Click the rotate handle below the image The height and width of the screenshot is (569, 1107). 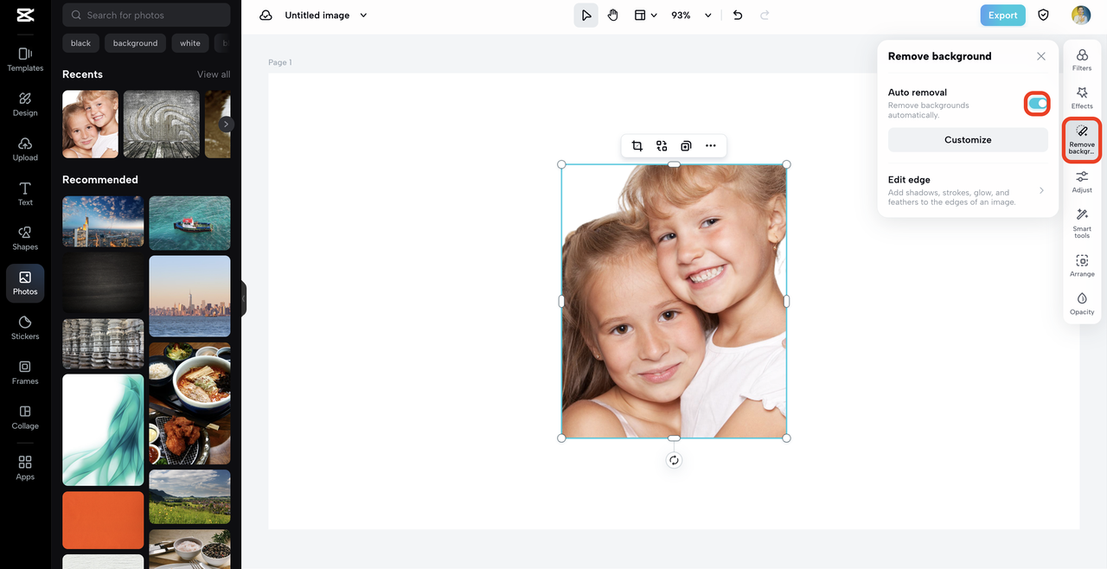click(674, 460)
